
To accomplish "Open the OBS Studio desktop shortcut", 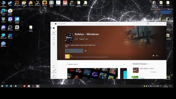I will pyautogui.click(x=10, y=28).
